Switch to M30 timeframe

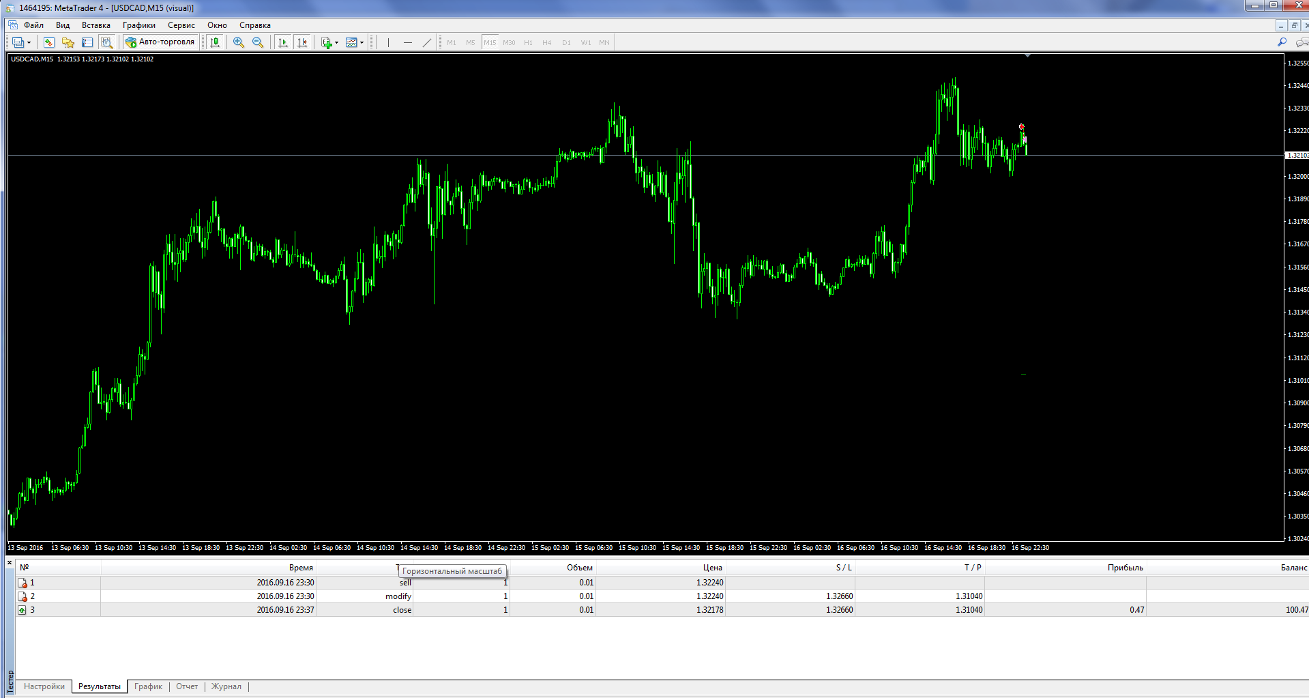[x=509, y=42]
